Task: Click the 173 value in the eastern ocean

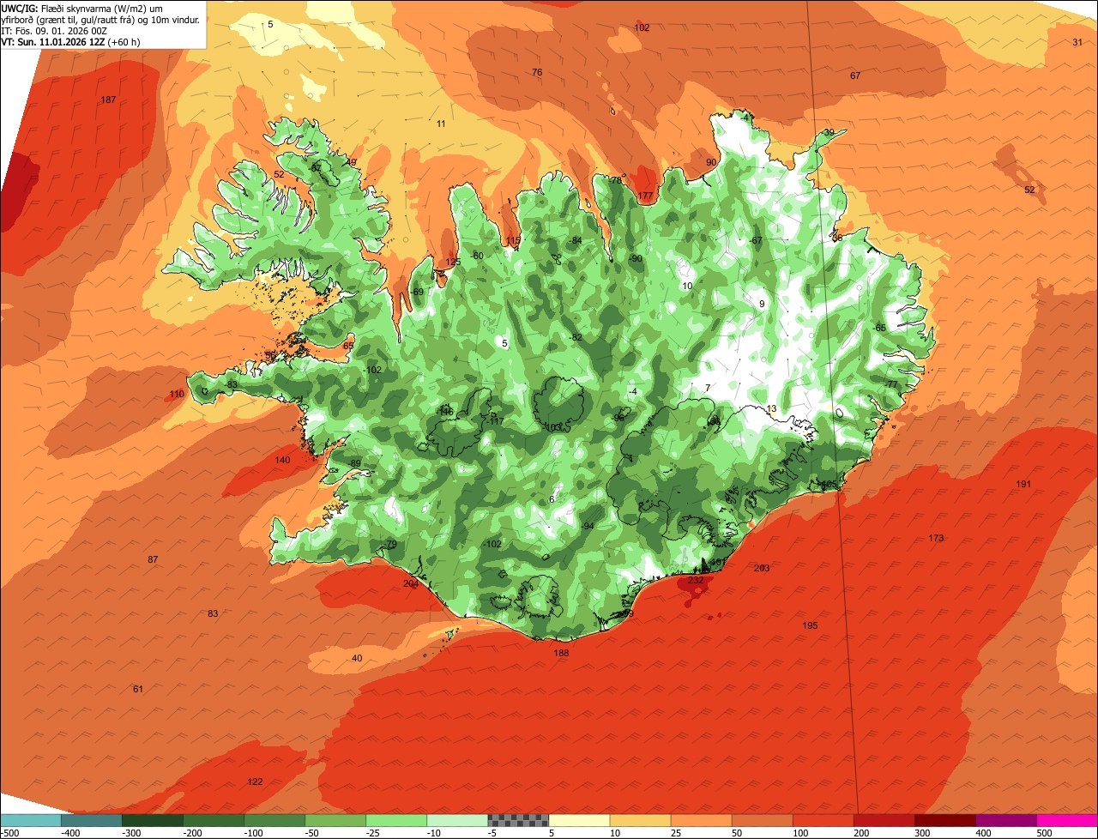Action: point(936,538)
